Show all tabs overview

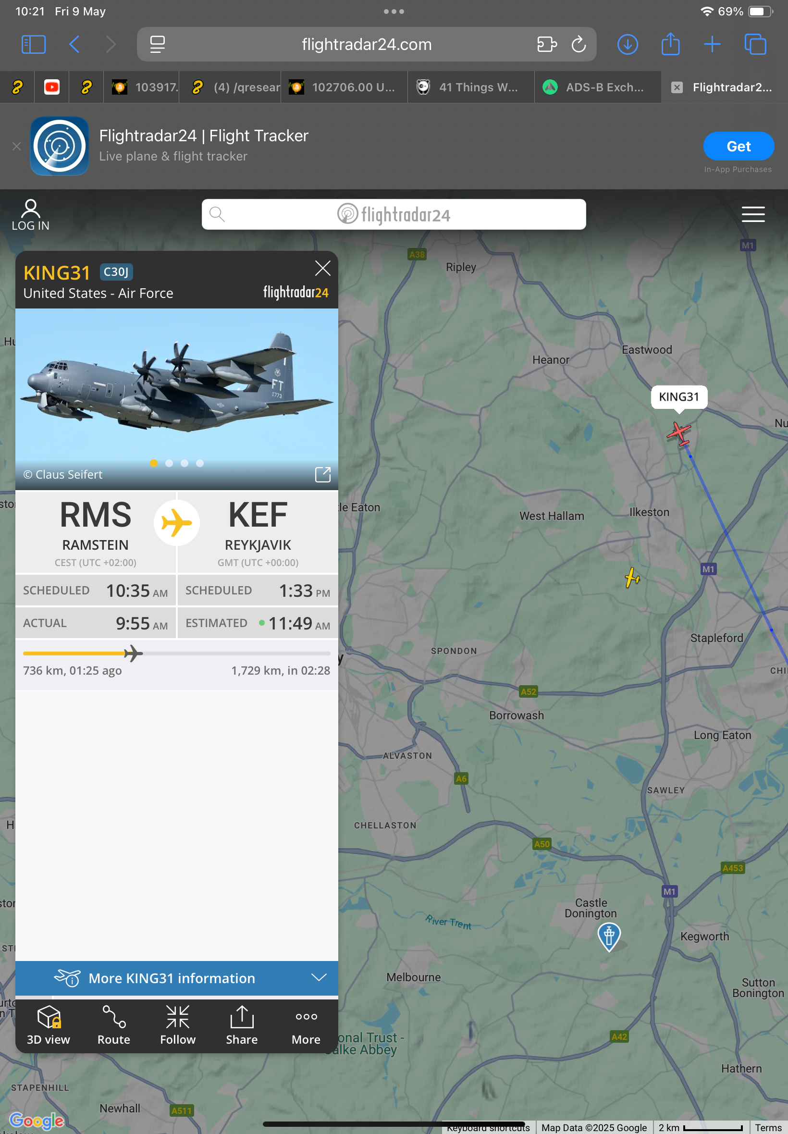(x=755, y=44)
